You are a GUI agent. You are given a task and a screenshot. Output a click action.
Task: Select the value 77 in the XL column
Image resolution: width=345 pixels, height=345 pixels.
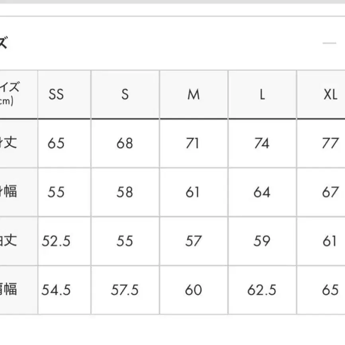pos(330,143)
